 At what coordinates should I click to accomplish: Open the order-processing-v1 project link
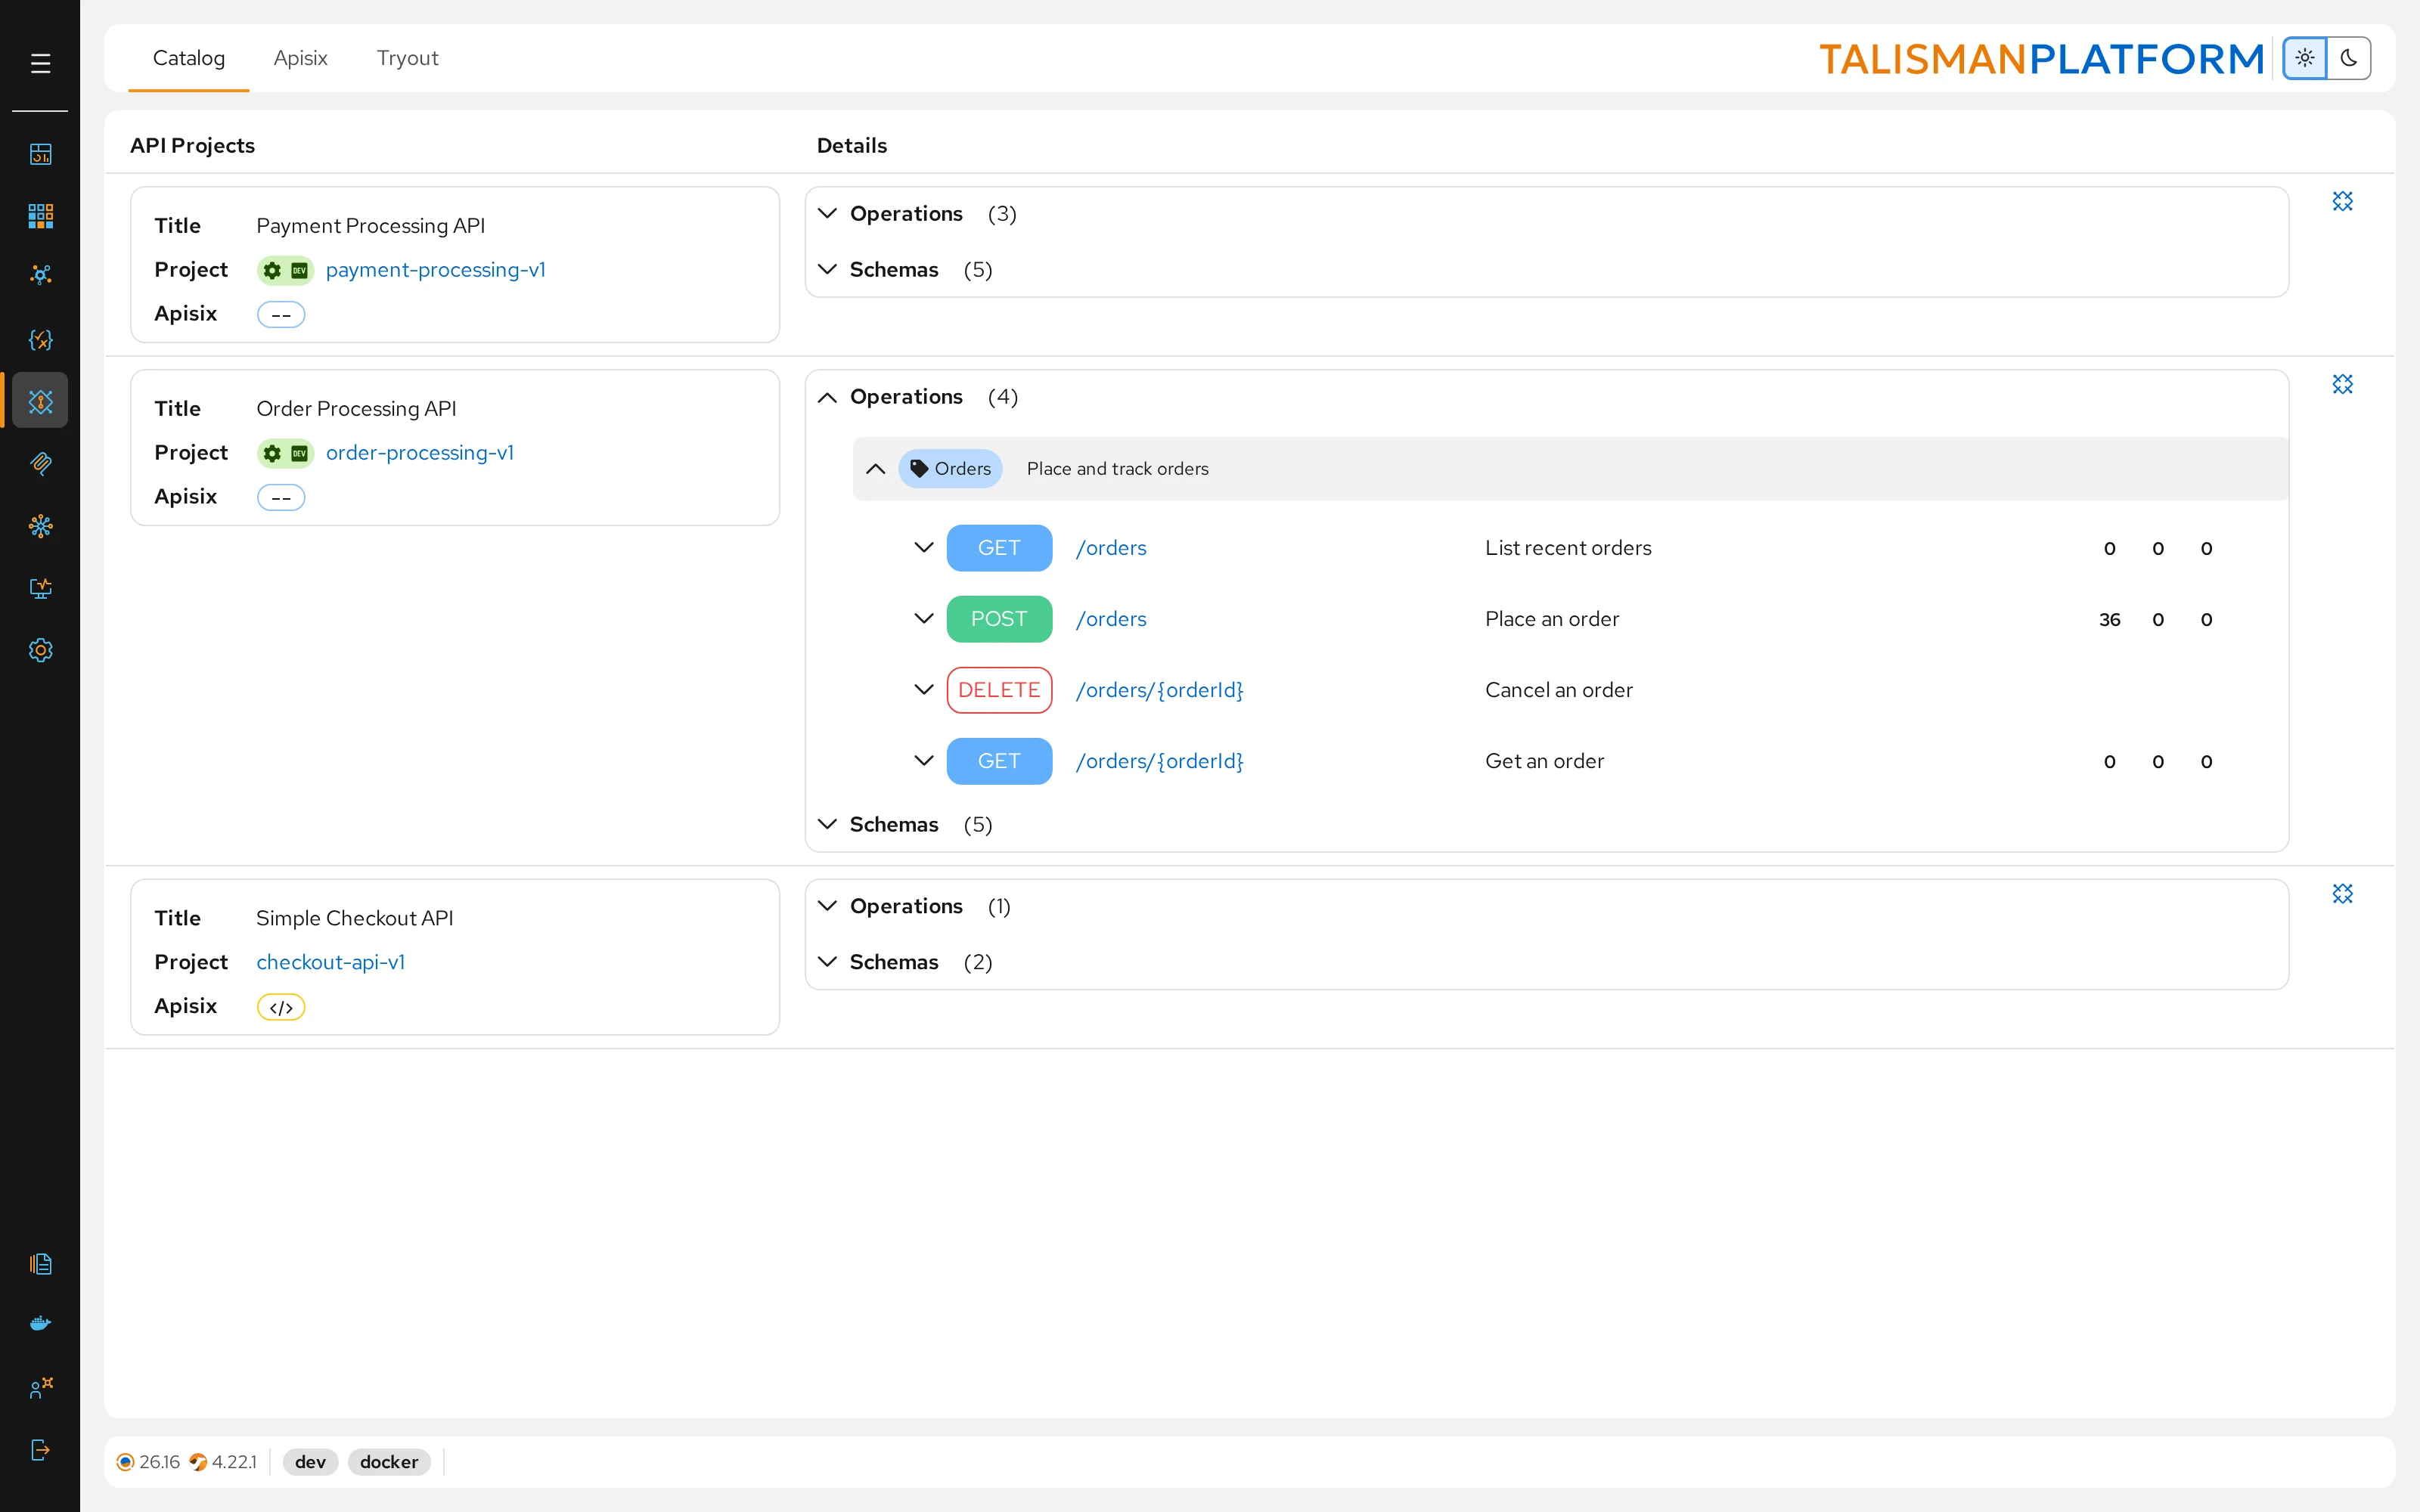click(419, 453)
